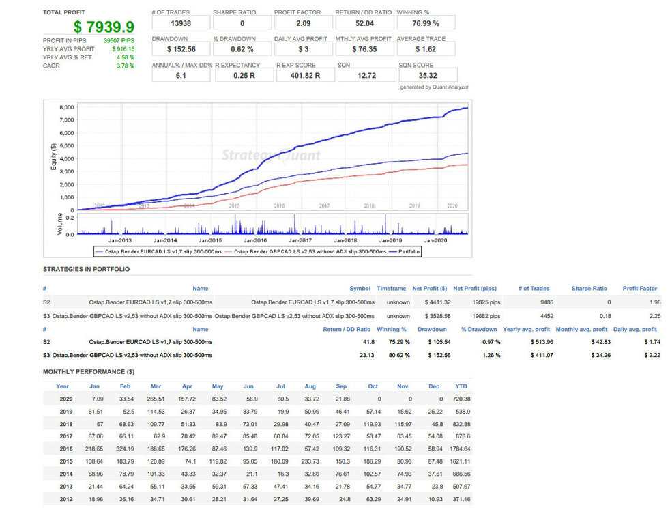Sort by Profit Factor column header
670x512 pixels.
coord(640,289)
